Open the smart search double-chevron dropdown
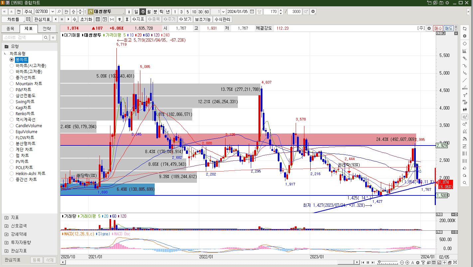This screenshot has width=473, height=267. pyautogui.click(x=53, y=38)
